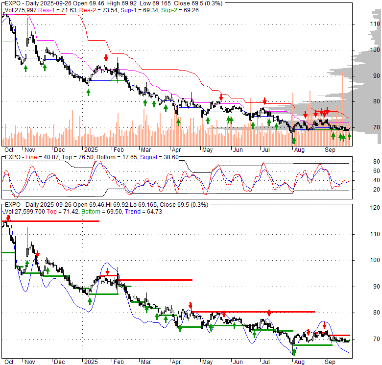Click the 80 price label on top chart axis

[377, 101]
